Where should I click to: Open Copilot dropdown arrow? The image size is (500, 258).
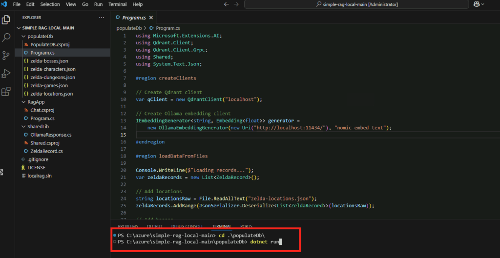(x=482, y=4)
